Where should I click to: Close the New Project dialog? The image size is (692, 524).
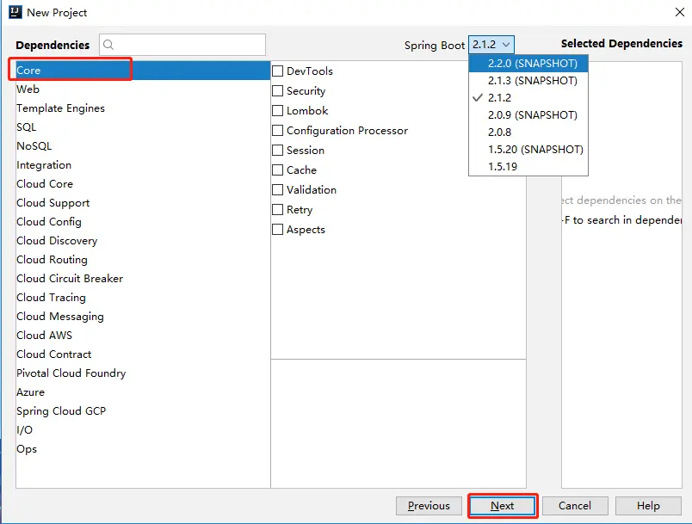click(x=680, y=12)
